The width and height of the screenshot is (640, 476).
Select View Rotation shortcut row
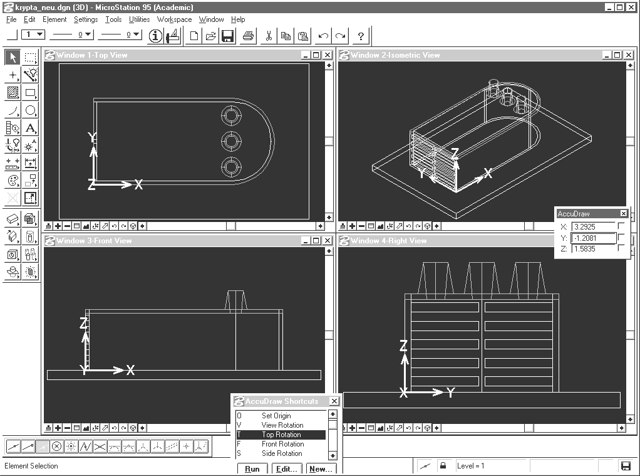281,425
